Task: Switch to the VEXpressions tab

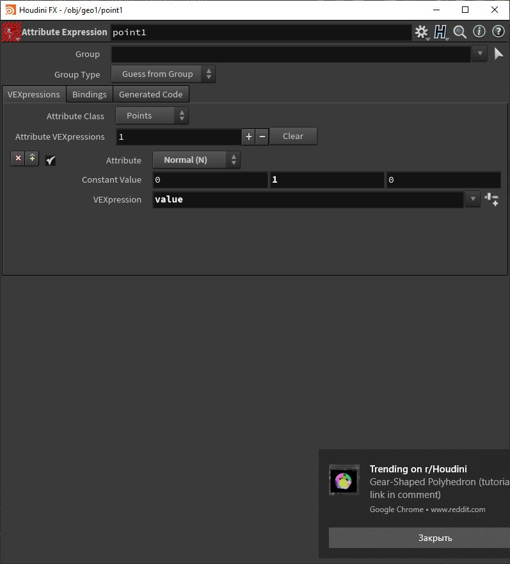Action: [x=34, y=95]
